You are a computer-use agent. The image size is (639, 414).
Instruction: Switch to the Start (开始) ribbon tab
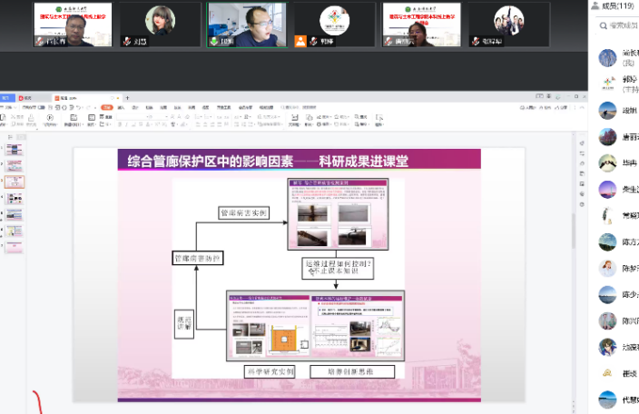(x=107, y=107)
